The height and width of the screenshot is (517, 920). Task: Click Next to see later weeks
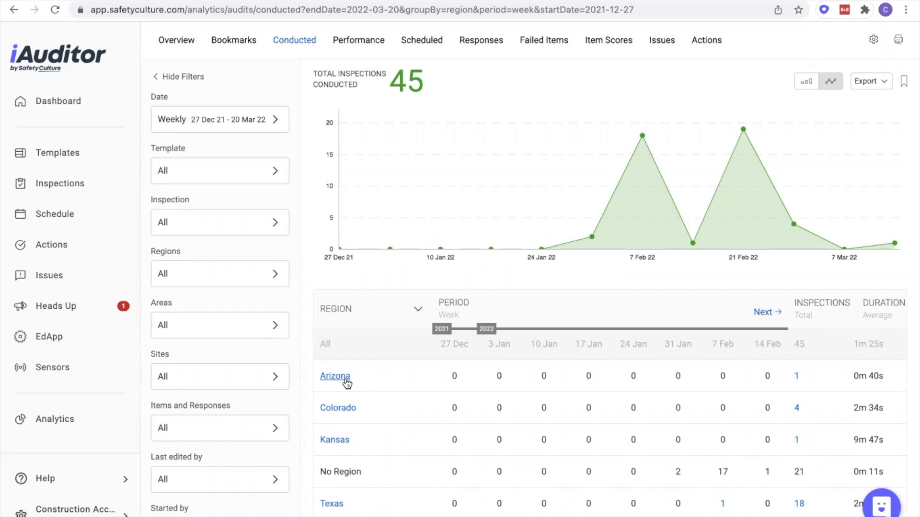click(768, 312)
